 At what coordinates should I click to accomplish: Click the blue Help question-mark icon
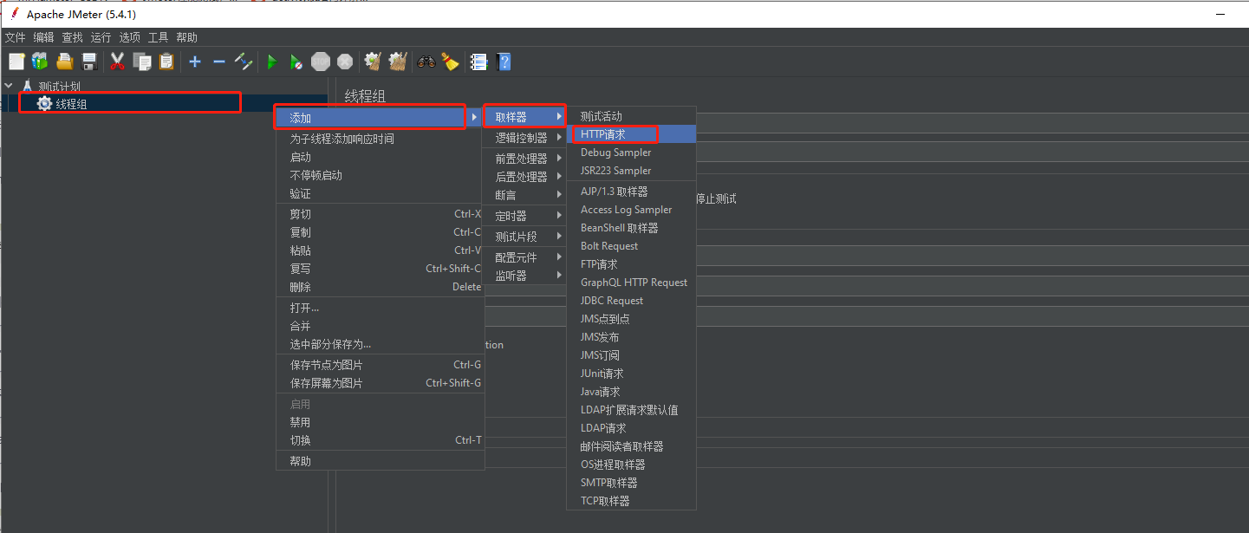click(x=504, y=62)
